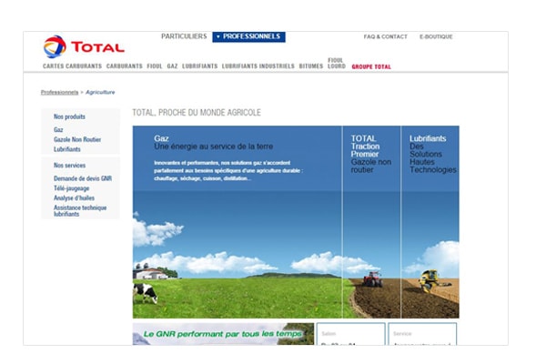The image size is (546, 364).
Task: Click Analyse d'huiles in the sidebar
Action: [x=75, y=197]
